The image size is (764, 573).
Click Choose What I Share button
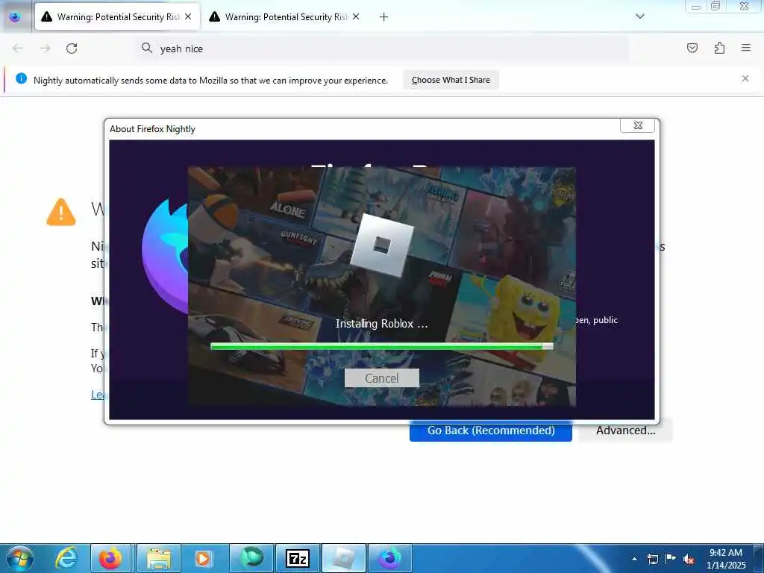click(451, 80)
